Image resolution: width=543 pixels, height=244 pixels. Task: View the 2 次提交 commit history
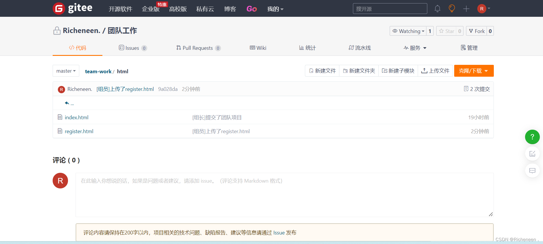[x=477, y=89]
